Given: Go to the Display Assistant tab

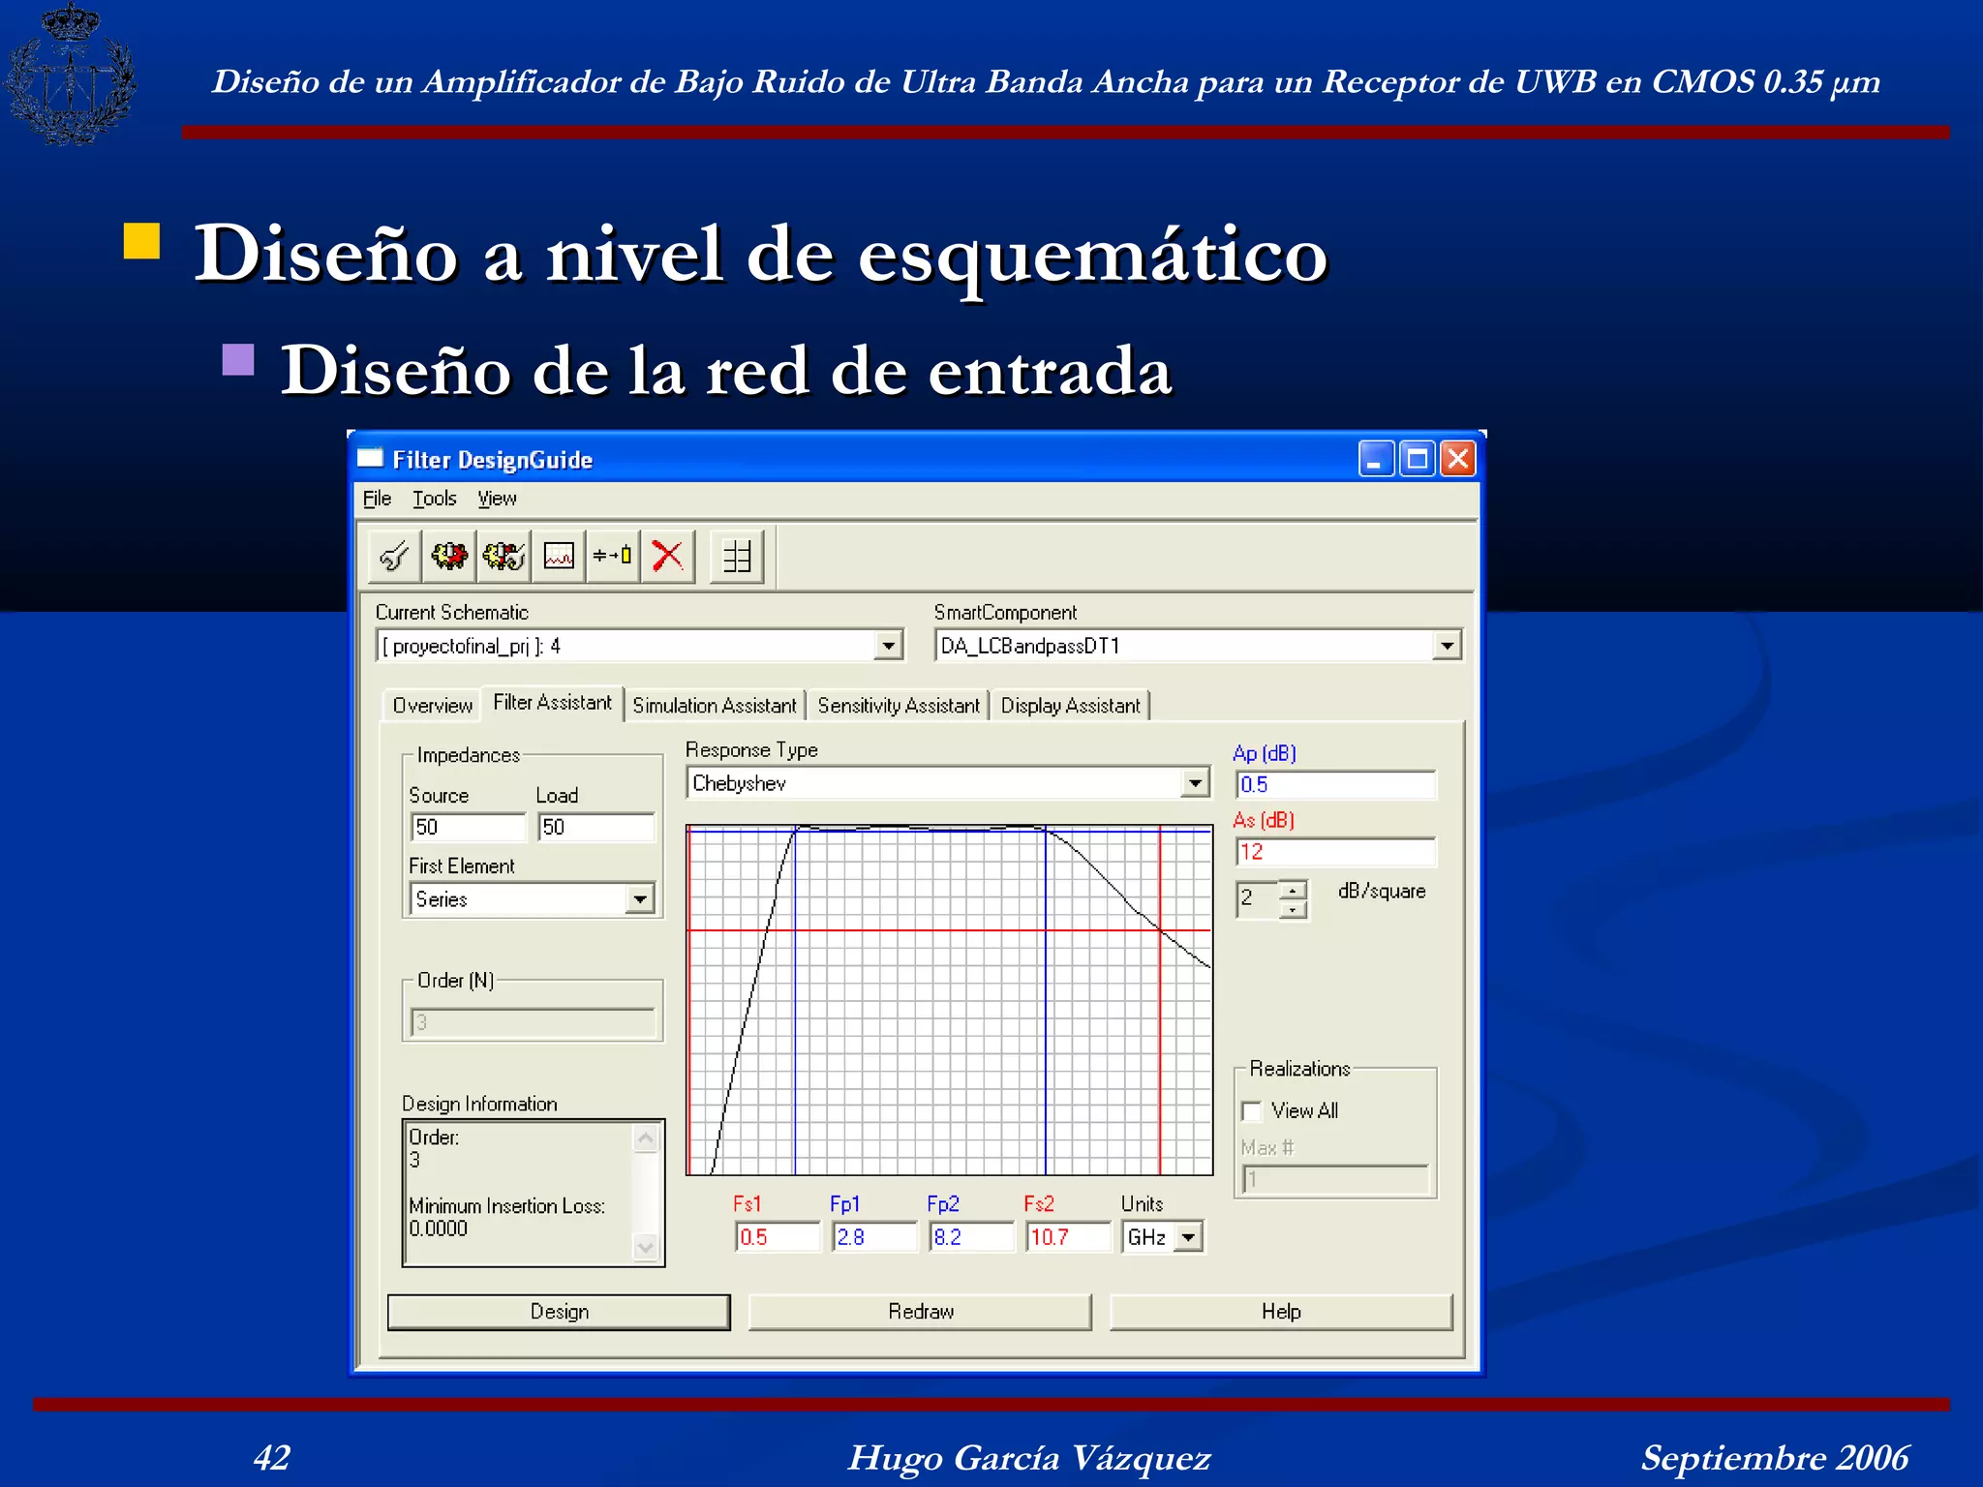Looking at the screenshot, I should (x=1070, y=706).
